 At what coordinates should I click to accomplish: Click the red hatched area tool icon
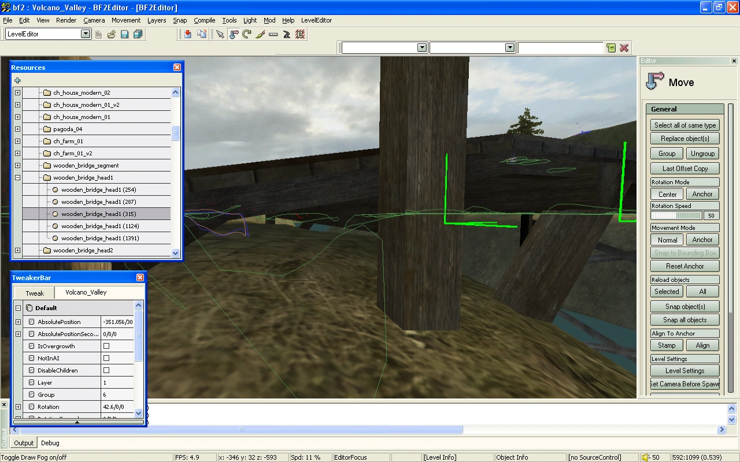(x=300, y=35)
